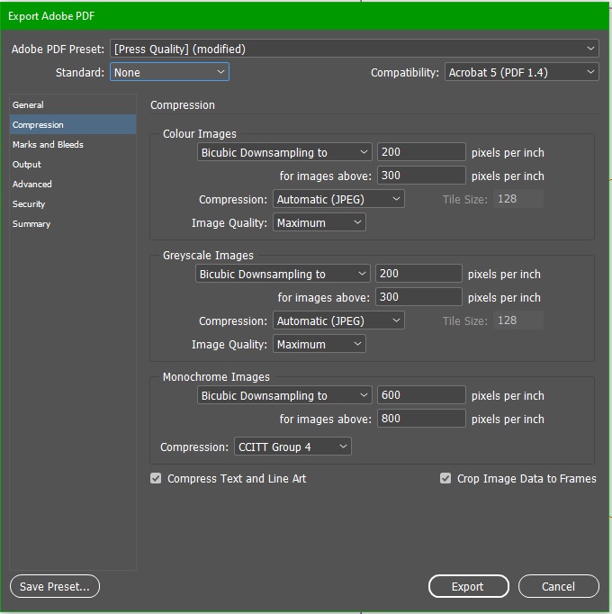Click Monochrome 'for images above' field 800

tap(421, 419)
